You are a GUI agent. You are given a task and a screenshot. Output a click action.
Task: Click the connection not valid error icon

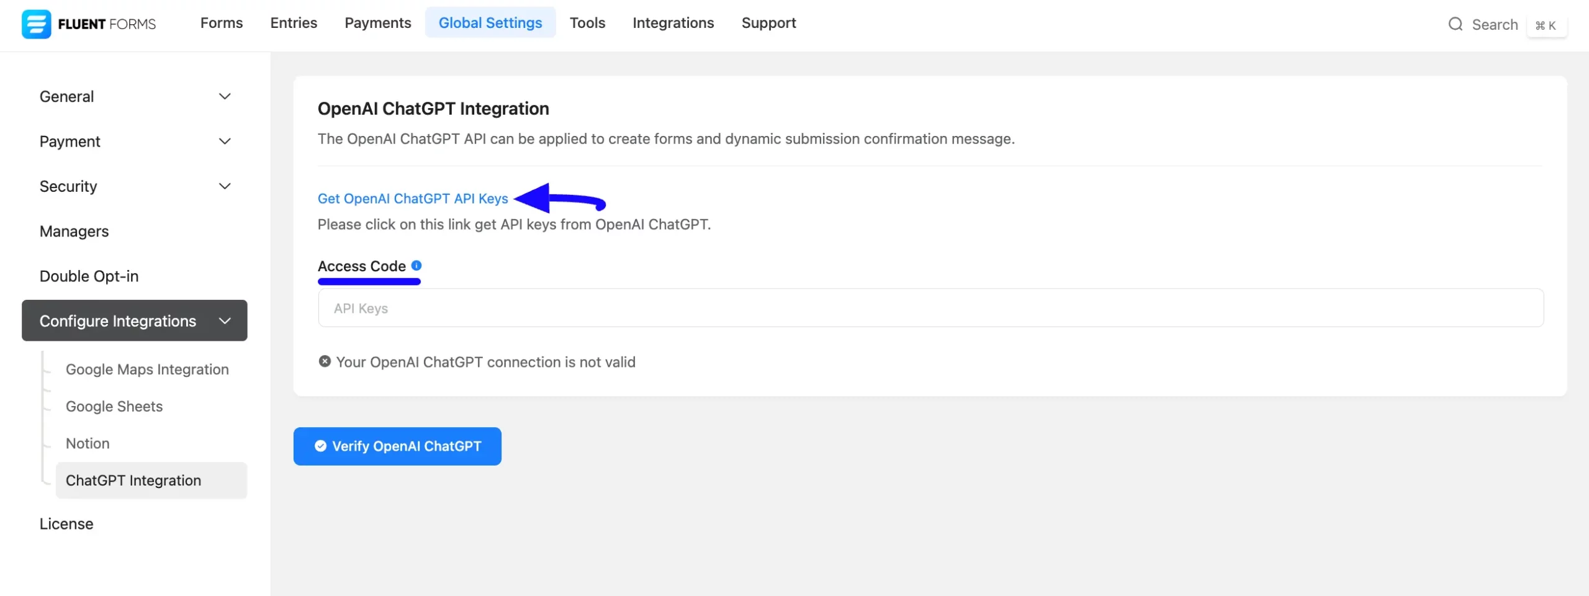point(325,361)
